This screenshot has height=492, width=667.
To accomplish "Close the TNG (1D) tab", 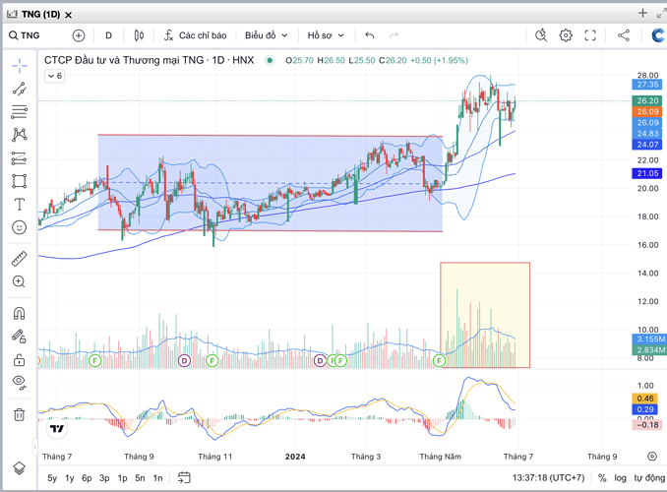I will tap(68, 15).
